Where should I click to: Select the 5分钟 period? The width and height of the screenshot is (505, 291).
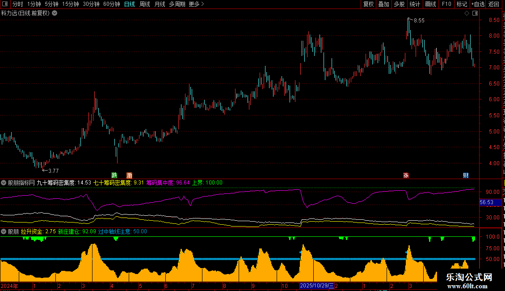[x=51, y=4]
